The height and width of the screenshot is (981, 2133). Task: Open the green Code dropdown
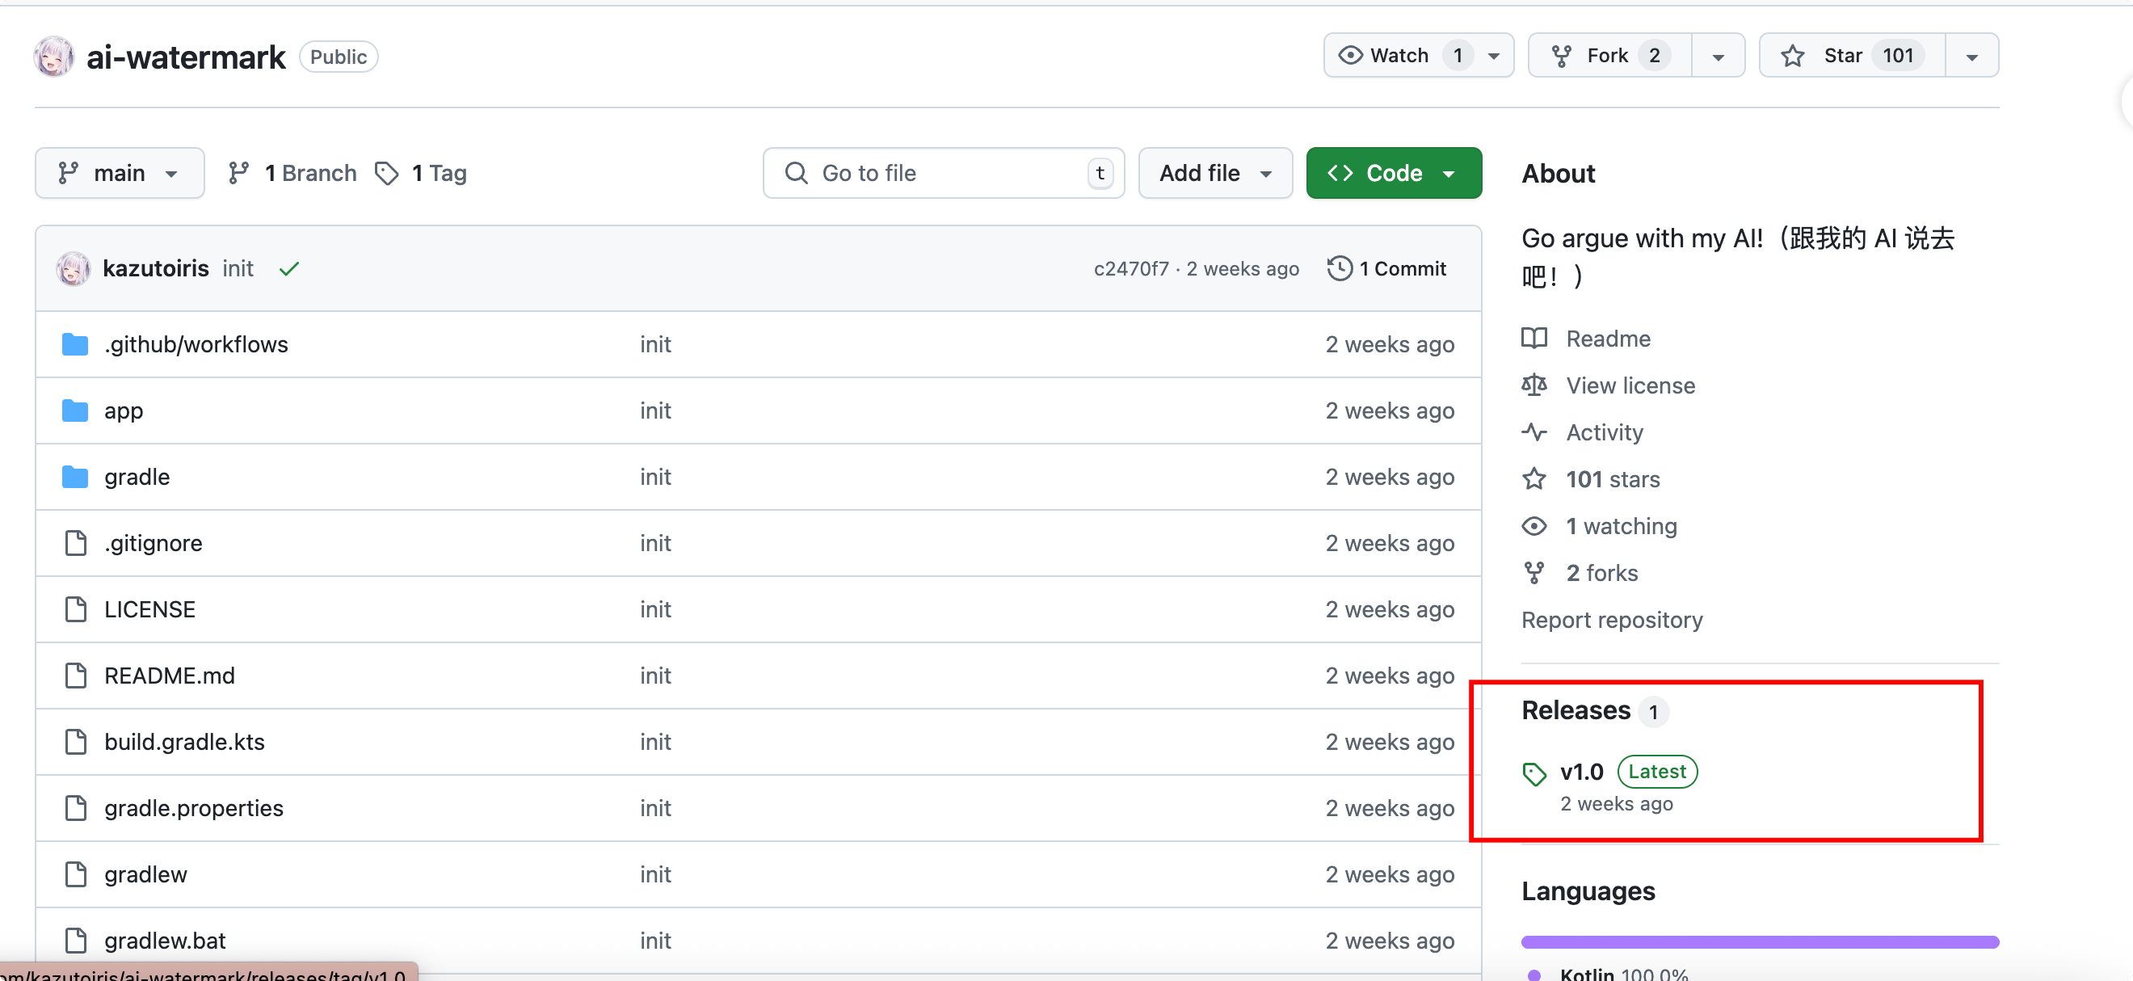(x=1394, y=173)
